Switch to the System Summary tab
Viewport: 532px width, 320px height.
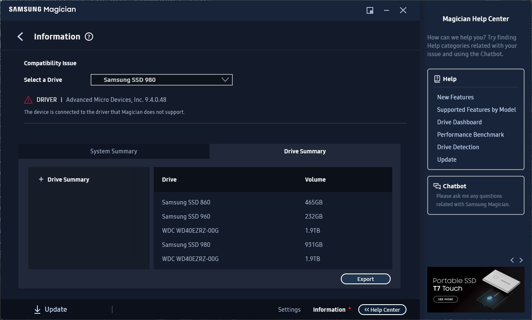click(x=114, y=151)
